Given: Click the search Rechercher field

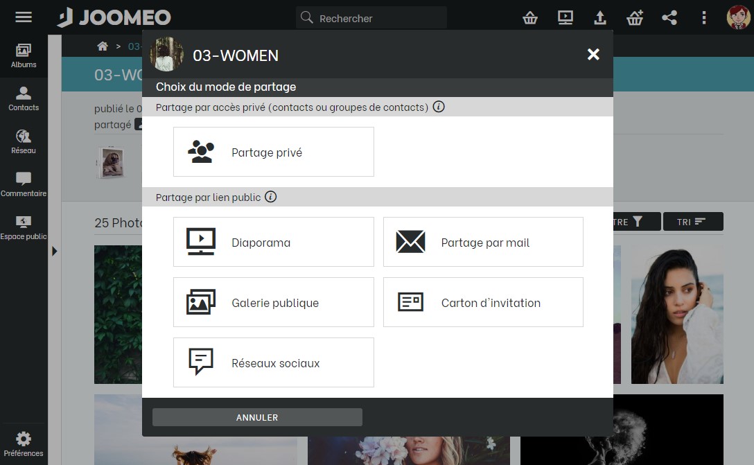Looking at the screenshot, I should point(371,18).
